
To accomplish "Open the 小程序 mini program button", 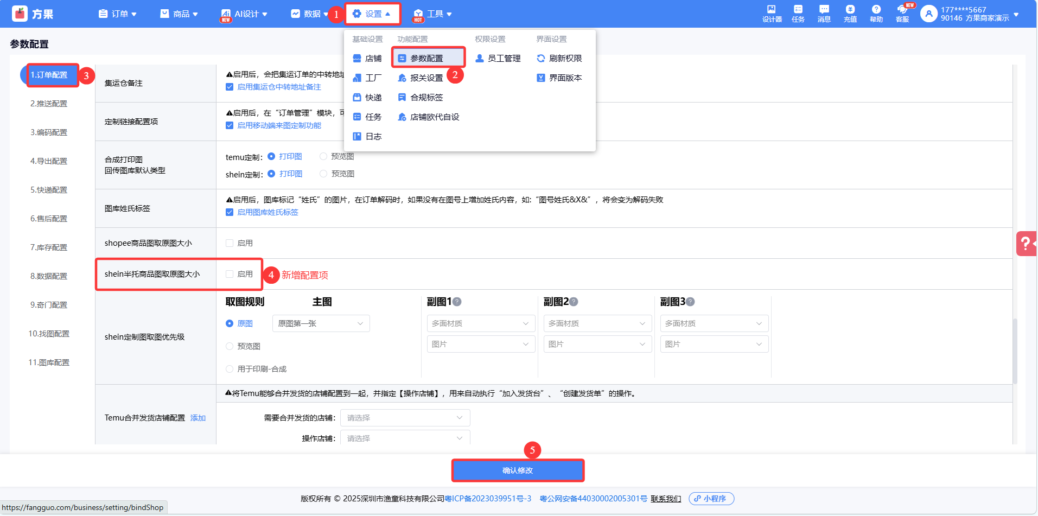I will click(x=711, y=499).
